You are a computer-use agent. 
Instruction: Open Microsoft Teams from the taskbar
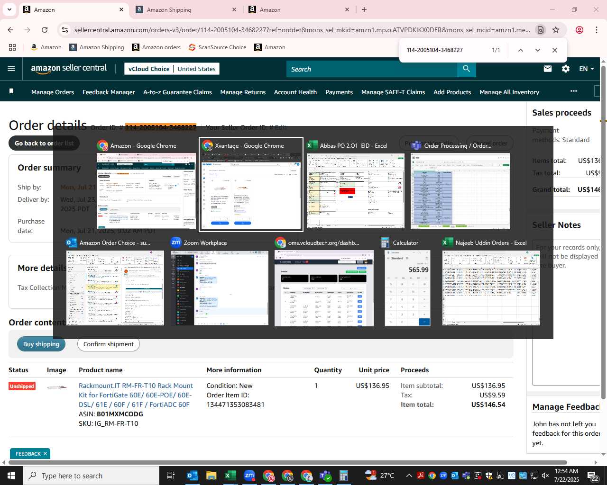(325, 476)
